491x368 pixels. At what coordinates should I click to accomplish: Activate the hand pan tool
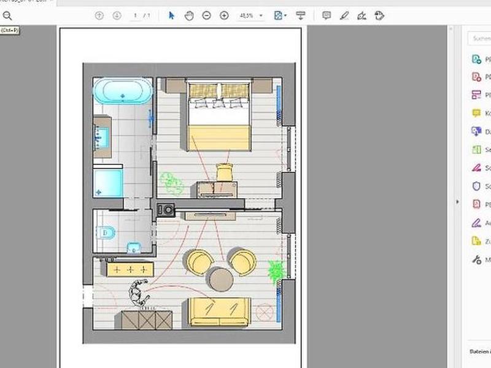tap(189, 15)
